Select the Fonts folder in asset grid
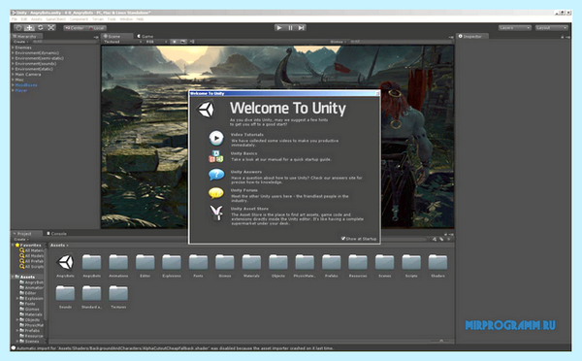Viewport: 582px width, 361px height. pyautogui.click(x=198, y=262)
